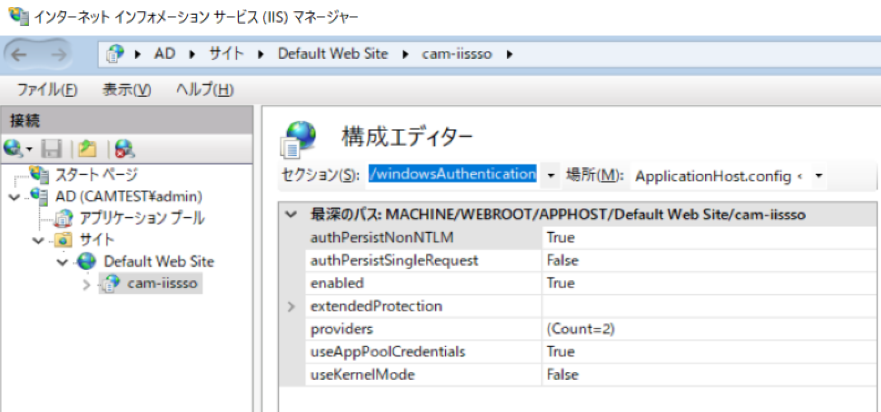881x412 pixels.
Task: Click the save disk icon in connections toolbar
Action: click(x=52, y=149)
